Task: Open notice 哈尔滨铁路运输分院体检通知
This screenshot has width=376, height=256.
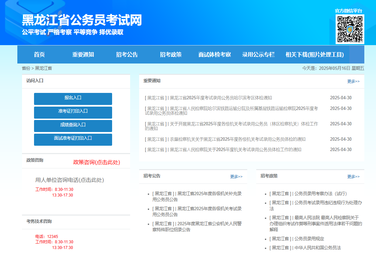Action: (232, 111)
